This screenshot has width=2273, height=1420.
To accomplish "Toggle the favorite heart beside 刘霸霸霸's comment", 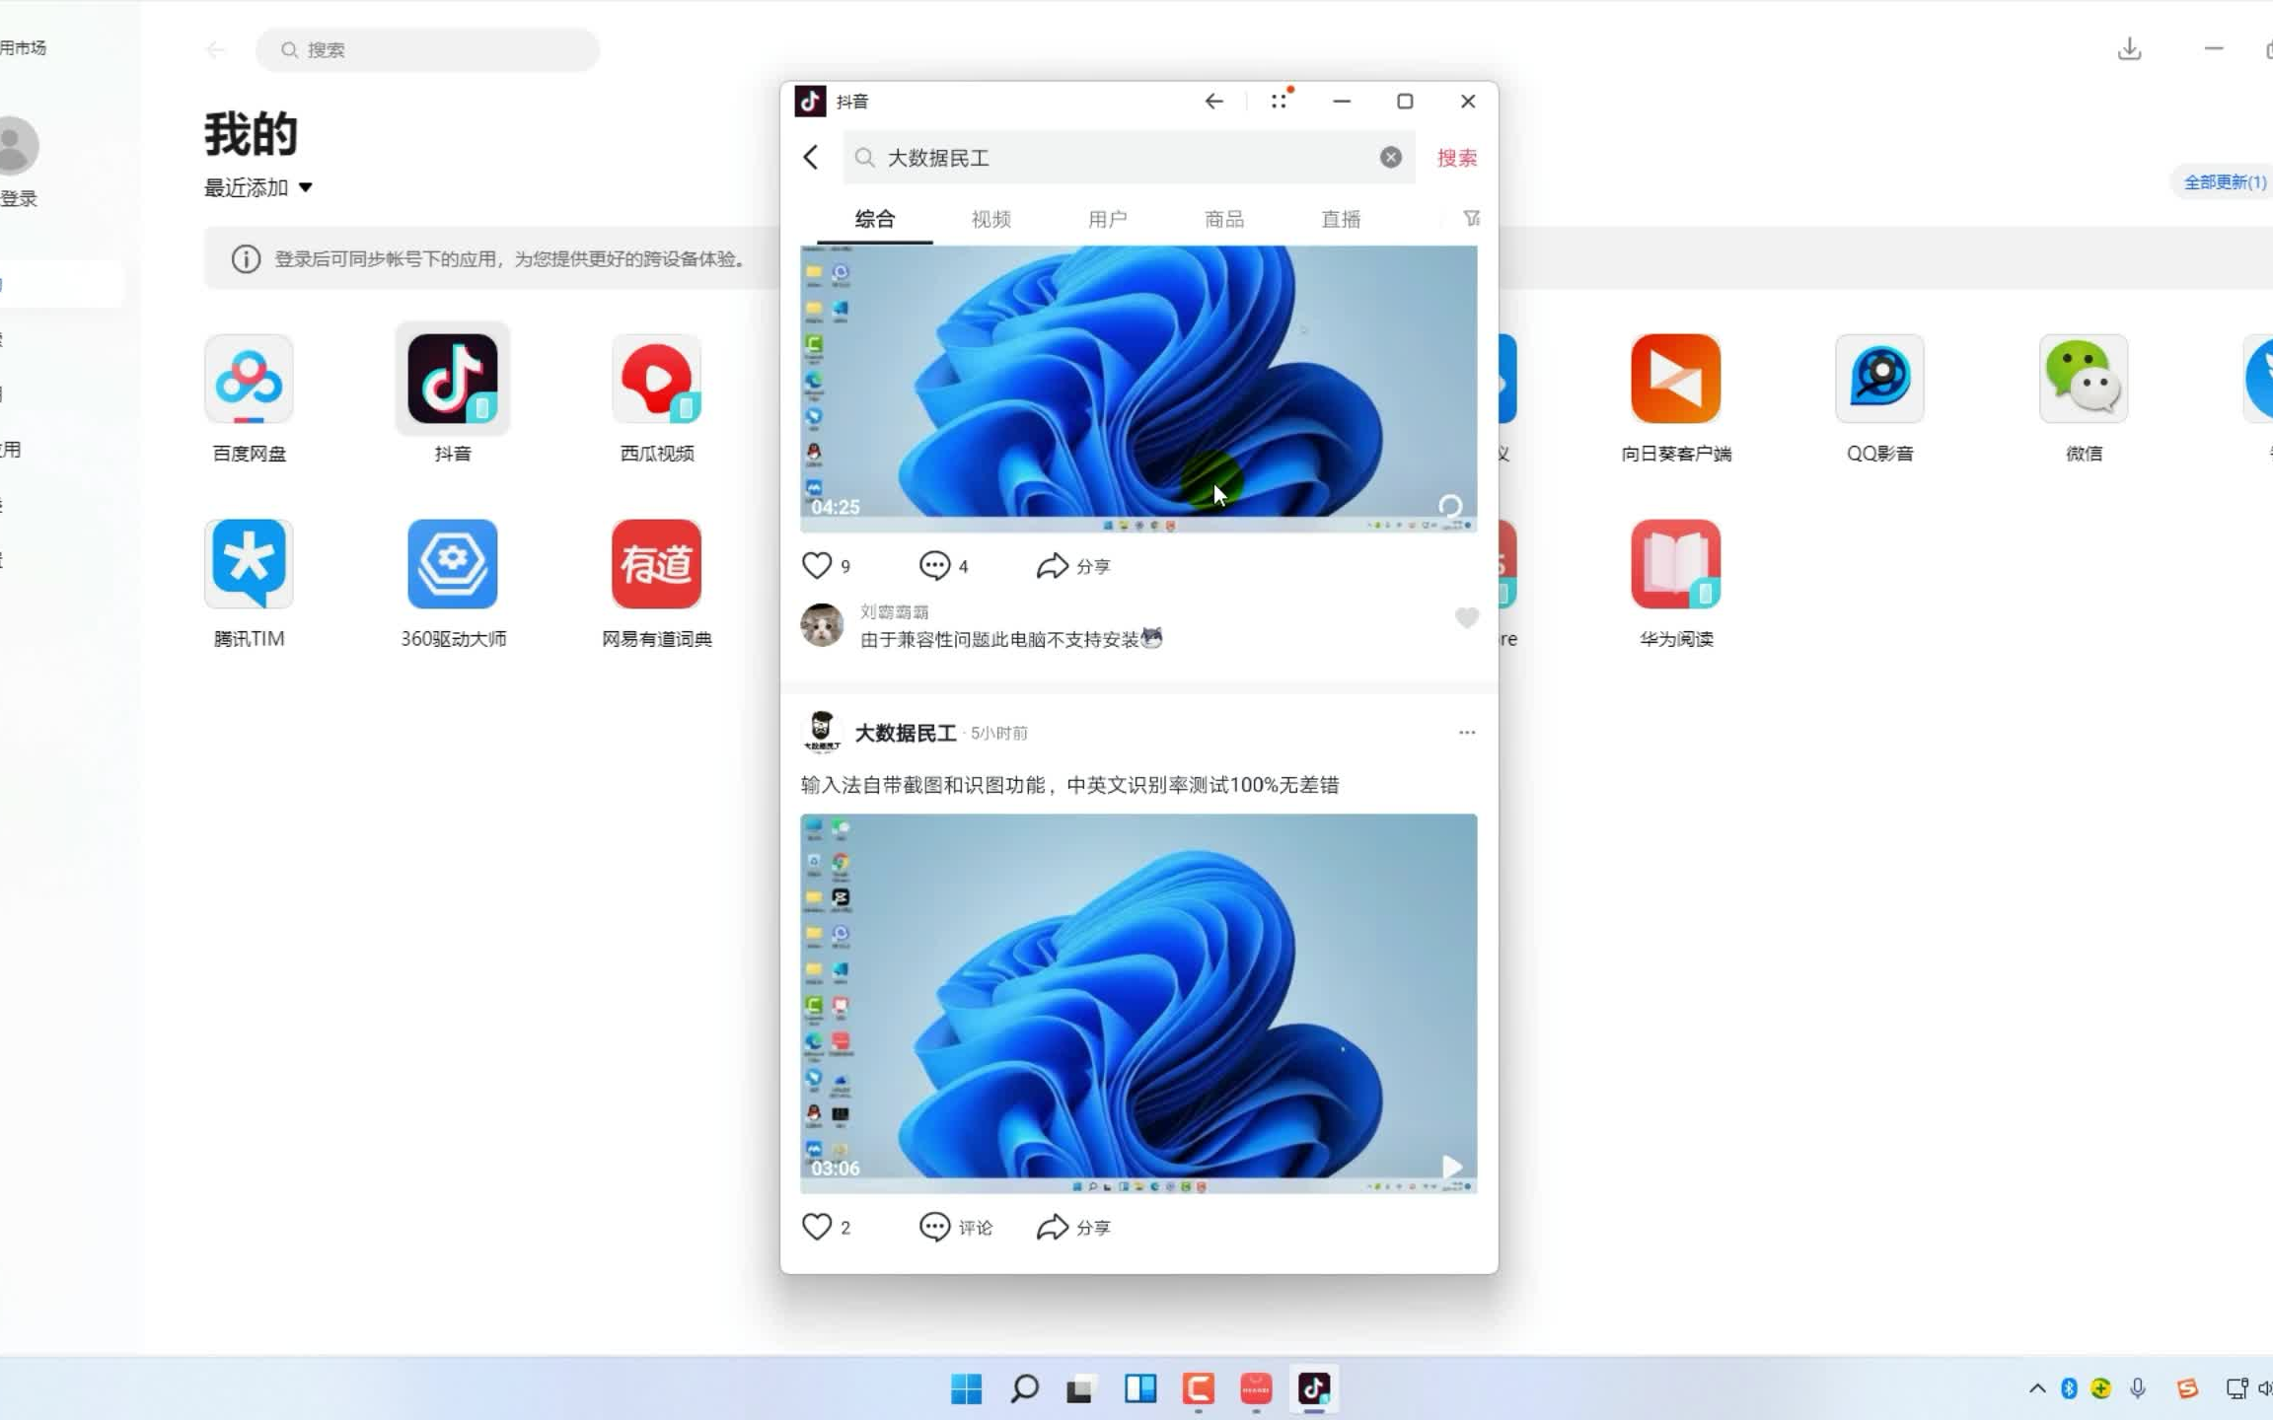I will [1466, 617].
